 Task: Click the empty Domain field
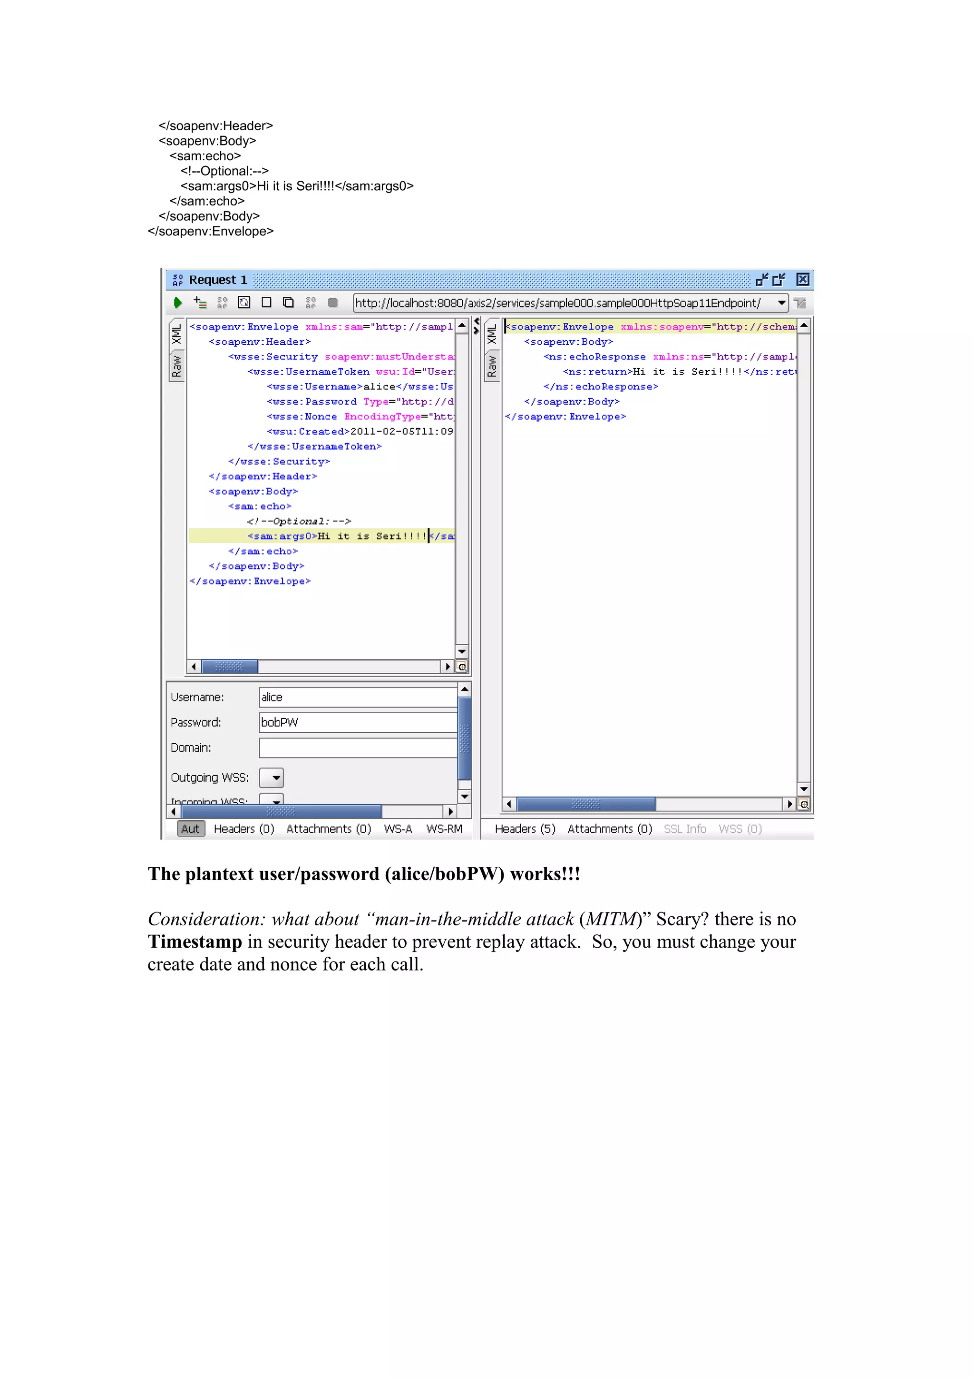[x=358, y=748]
